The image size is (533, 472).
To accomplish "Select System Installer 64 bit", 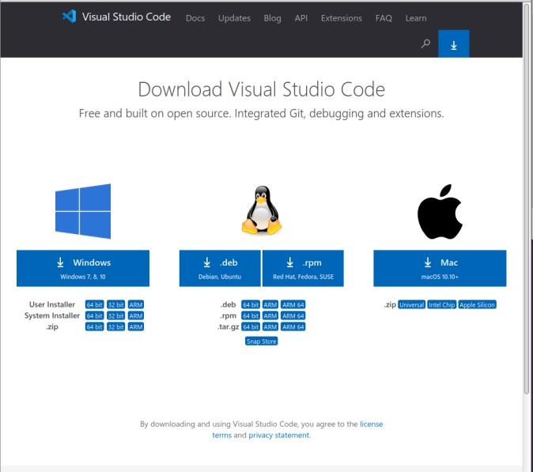I will (x=94, y=315).
